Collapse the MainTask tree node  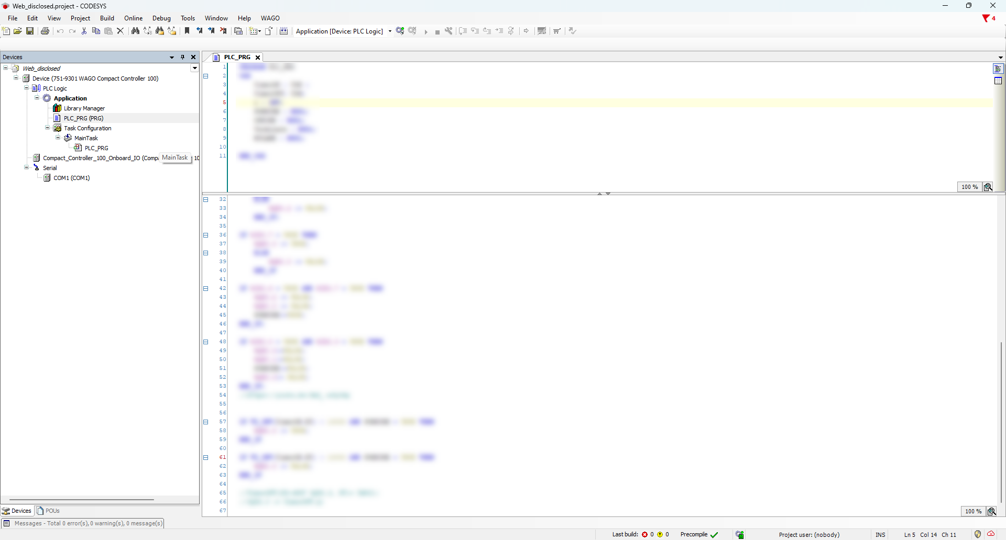tap(58, 138)
